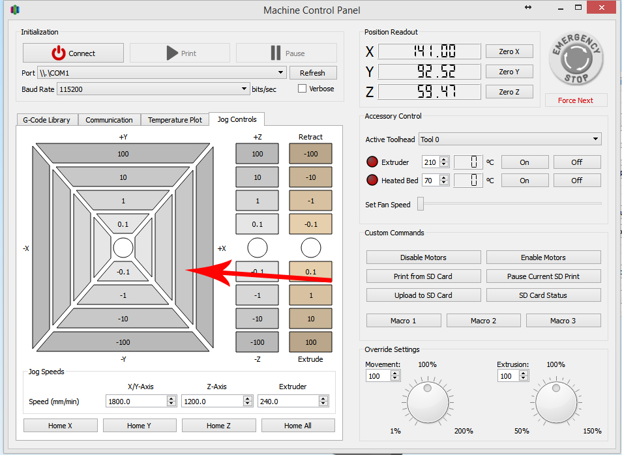The width and height of the screenshot is (622, 455).
Task: Click the XY jog center circle
Action: [123, 248]
